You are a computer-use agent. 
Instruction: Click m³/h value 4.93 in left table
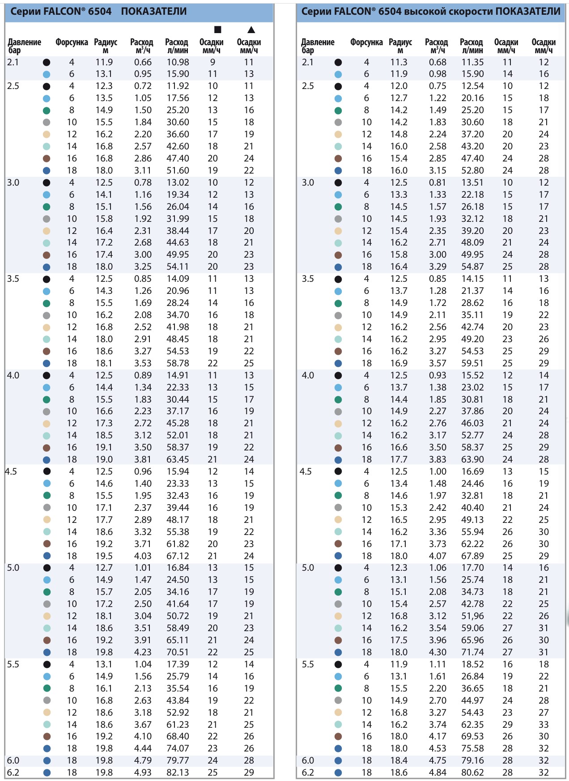tap(143, 773)
